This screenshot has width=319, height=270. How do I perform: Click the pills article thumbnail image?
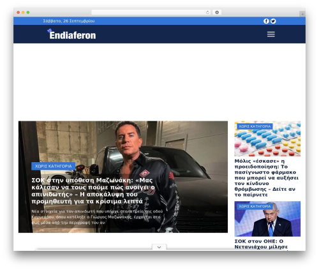click(x=267, y=139)
